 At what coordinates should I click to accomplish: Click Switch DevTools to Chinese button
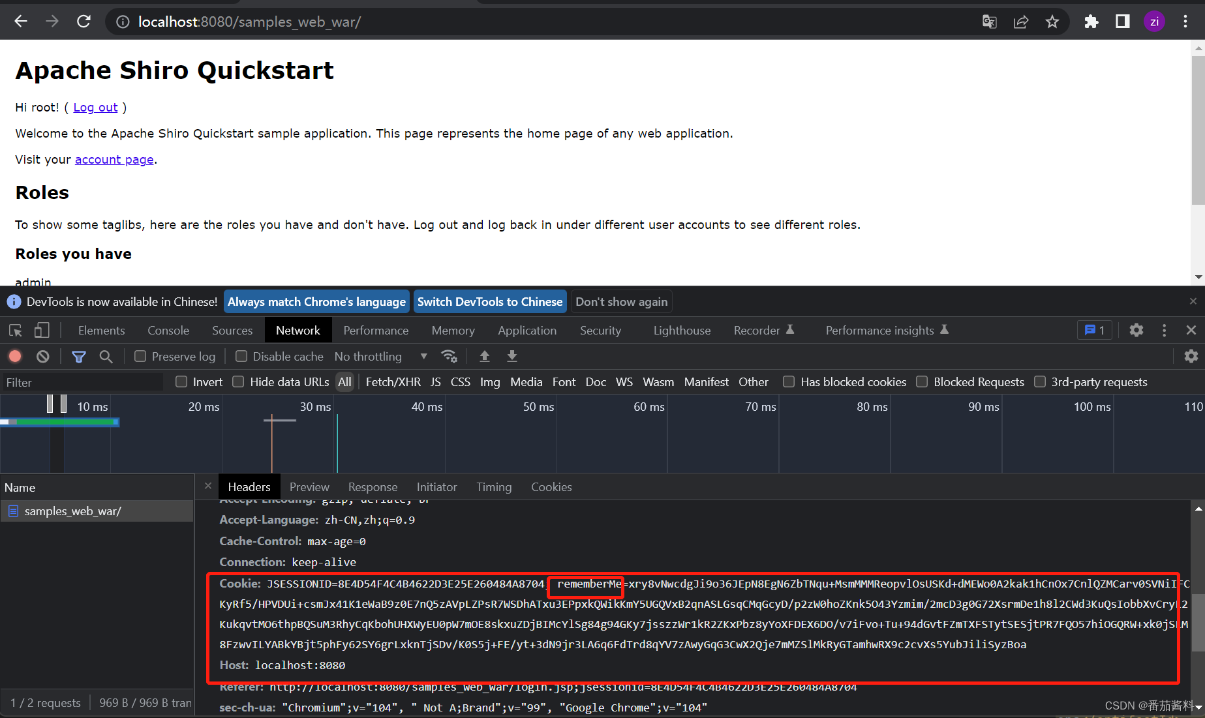pos(490,302)
